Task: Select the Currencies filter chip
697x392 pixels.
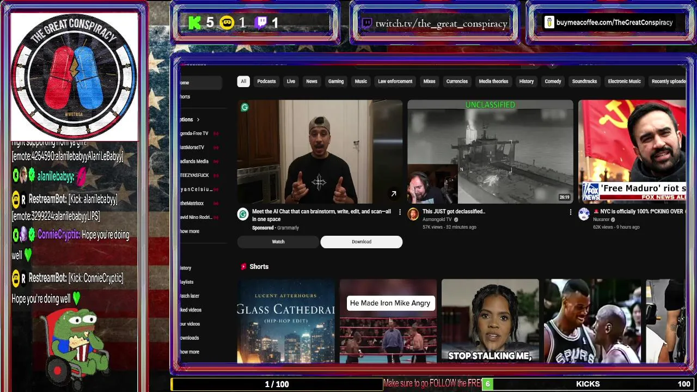Action: 457,81
